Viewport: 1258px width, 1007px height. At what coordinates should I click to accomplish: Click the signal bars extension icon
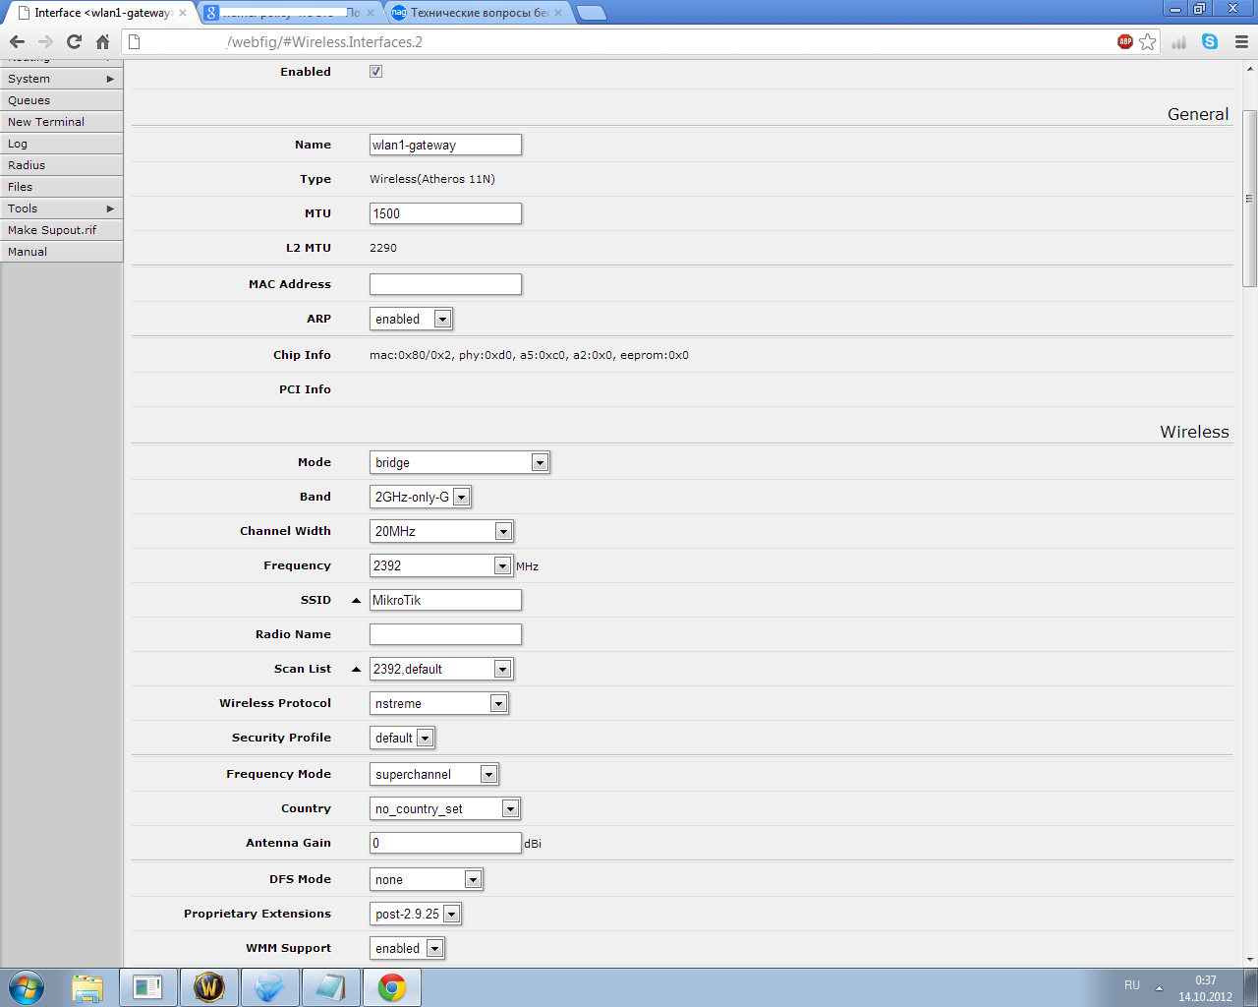point(1179,41)
